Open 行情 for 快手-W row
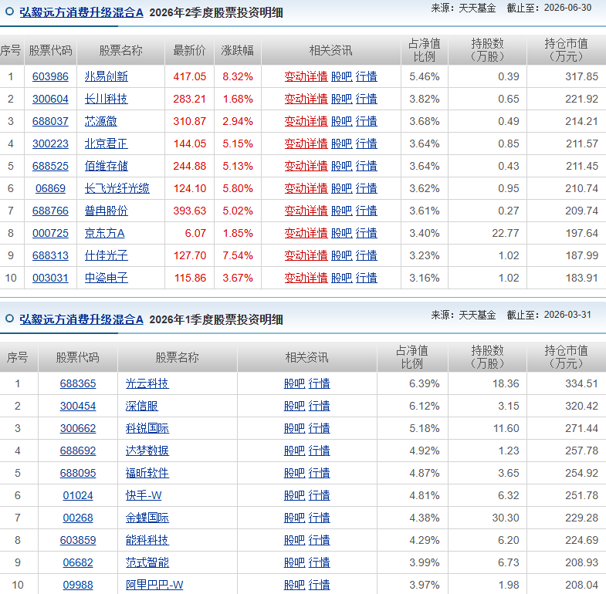 pyautogui.click(x=319, y=495)
